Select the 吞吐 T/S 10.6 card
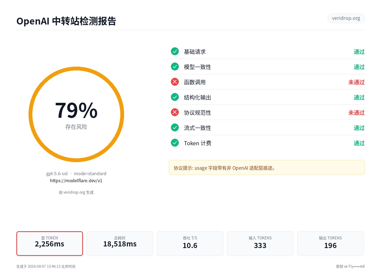Viewport: 381px width, 272px height. pyautogui.click(x=190, y=243)
